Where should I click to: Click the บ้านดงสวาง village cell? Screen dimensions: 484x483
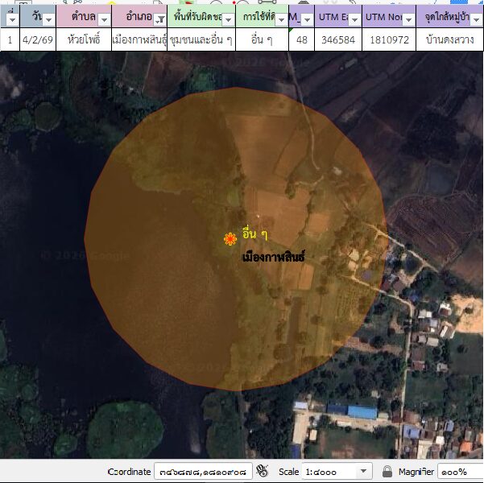click(449, 39)
